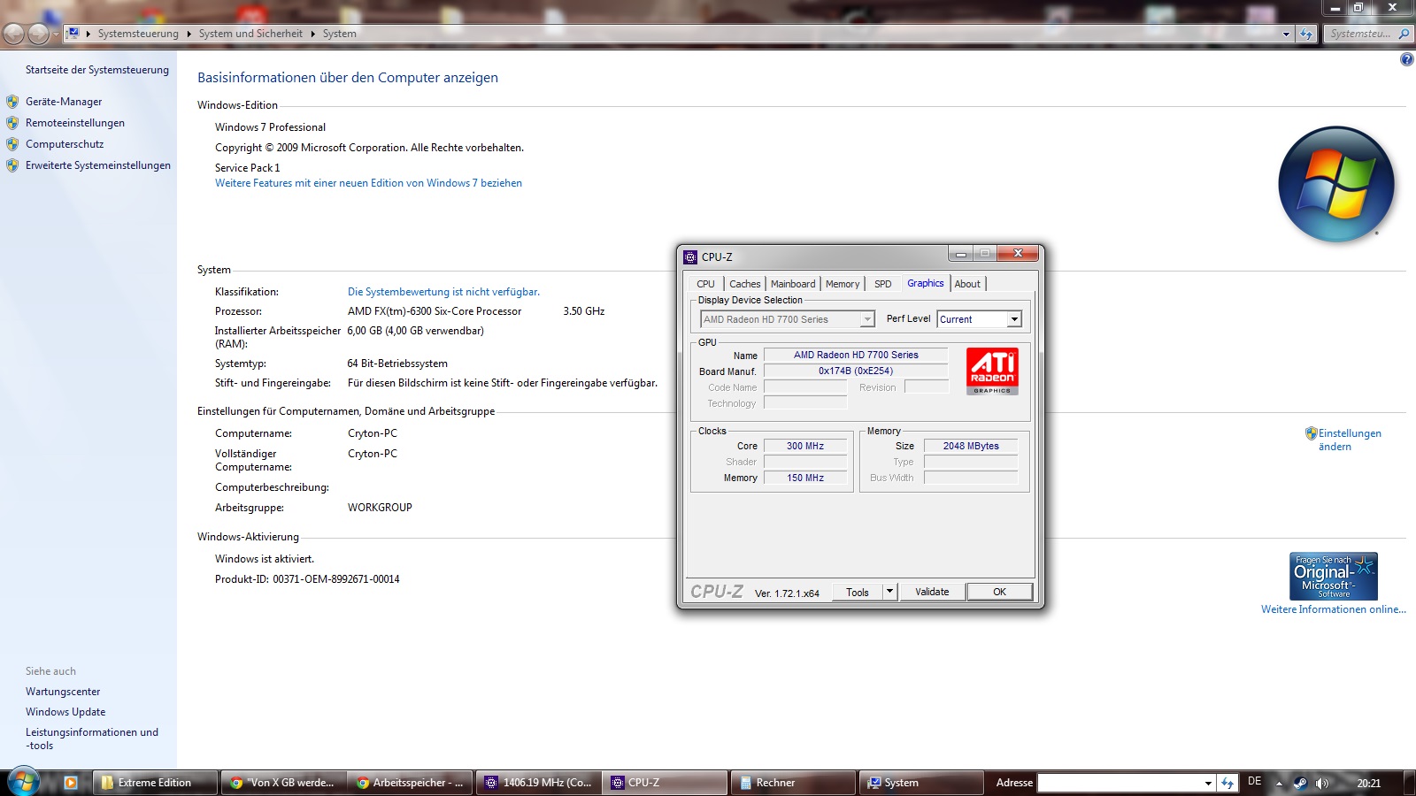
Task: Open Computerschutz in the sidebar
Action: point(65,144)
